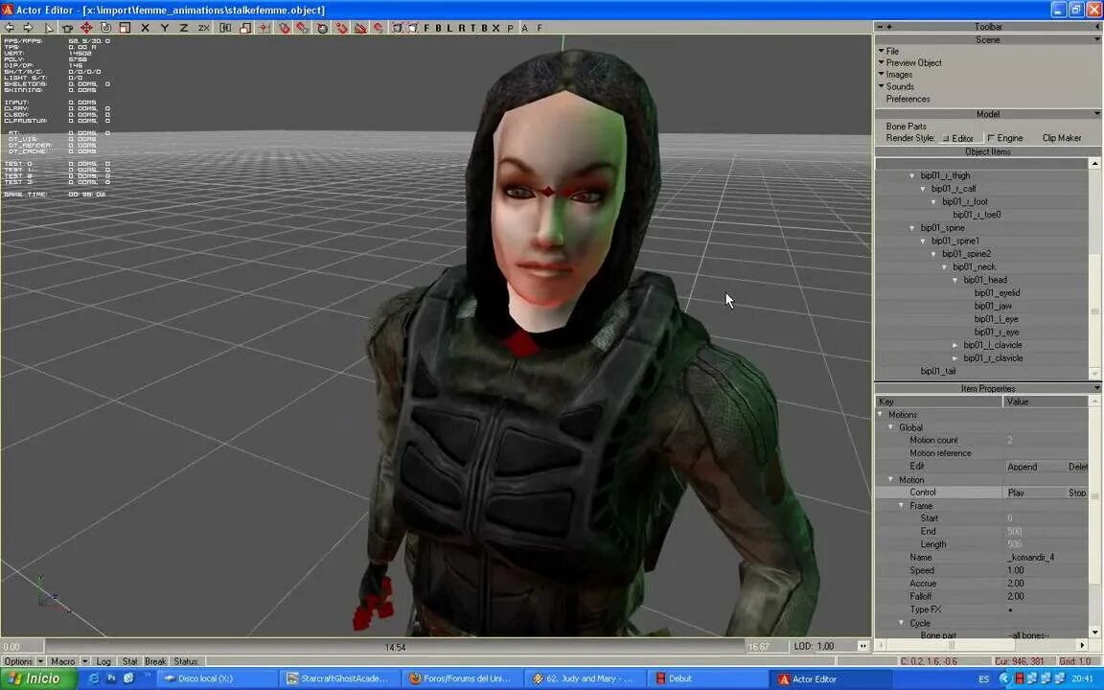Open the Sounds menu
The height and width of the screenshot is (690, 1104).
(899, 86)
